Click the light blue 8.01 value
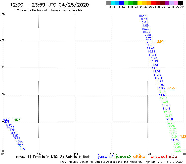Image resolution: width=186 pixels, height=164 pixels. [x=22, y=146]
